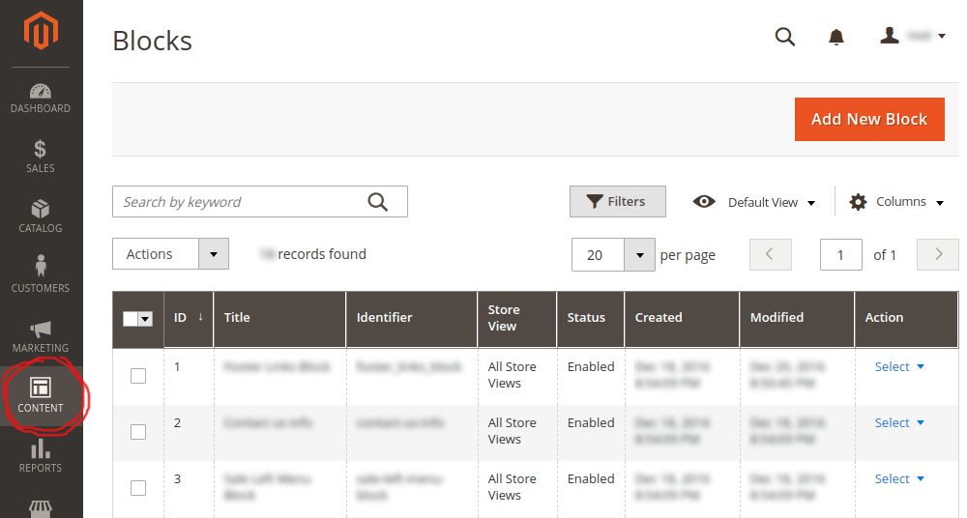Open Select action menu for row 1
Screen dimensions: 967x518
tap(899, 366)
